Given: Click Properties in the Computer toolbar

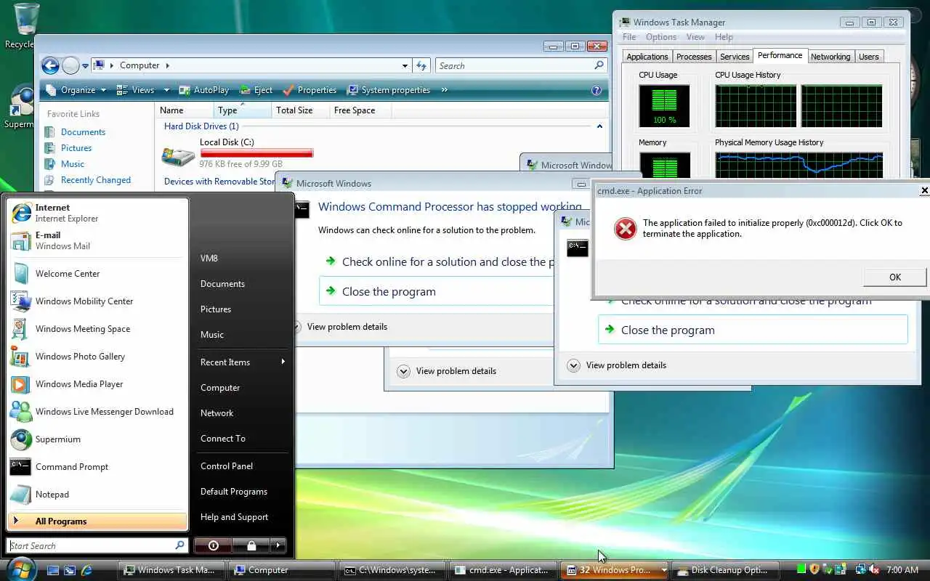Looking at the screenshot, I should click(x=310, y=90).
